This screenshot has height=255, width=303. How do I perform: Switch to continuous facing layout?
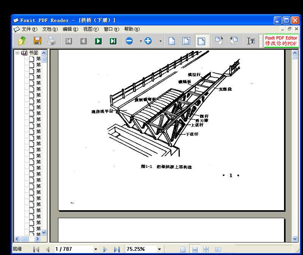(x=206, y=249)
